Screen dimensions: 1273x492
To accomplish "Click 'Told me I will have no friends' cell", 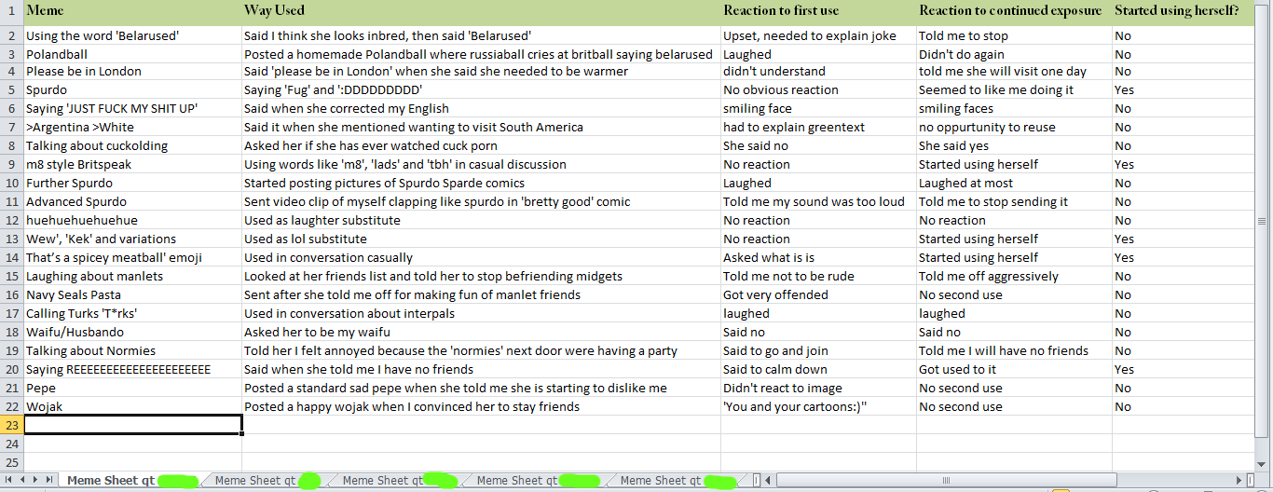I will coord(1014,350).
